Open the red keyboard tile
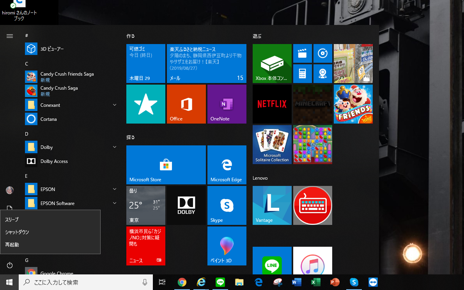 coord(312,205)
